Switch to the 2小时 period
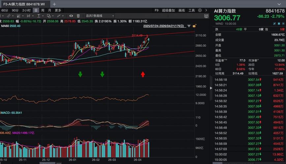The image size is (286, 164). [x=26, y=10]
